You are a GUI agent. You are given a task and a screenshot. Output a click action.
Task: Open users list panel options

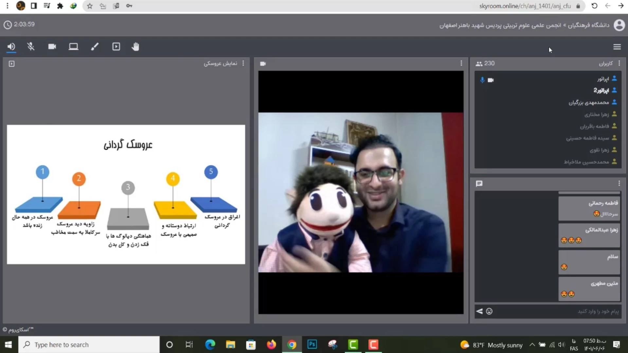[619, 63]
